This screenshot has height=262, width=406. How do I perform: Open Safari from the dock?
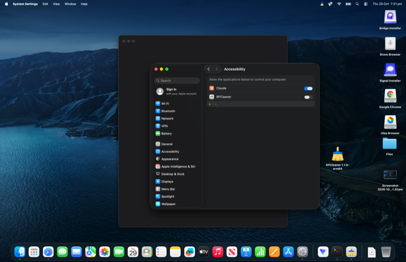(x=48, y=252)
